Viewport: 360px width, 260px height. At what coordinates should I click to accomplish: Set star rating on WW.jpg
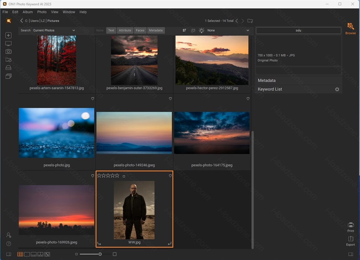pos(108,176)
